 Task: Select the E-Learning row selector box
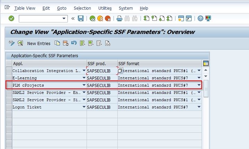[x=9, y=78]
